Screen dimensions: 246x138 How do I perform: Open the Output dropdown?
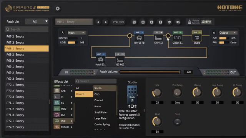coord(228,33)
